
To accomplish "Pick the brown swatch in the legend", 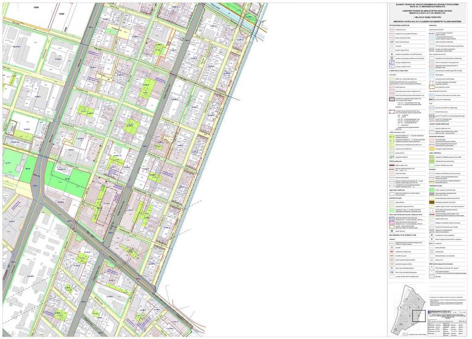I will [x=431, y=202].
